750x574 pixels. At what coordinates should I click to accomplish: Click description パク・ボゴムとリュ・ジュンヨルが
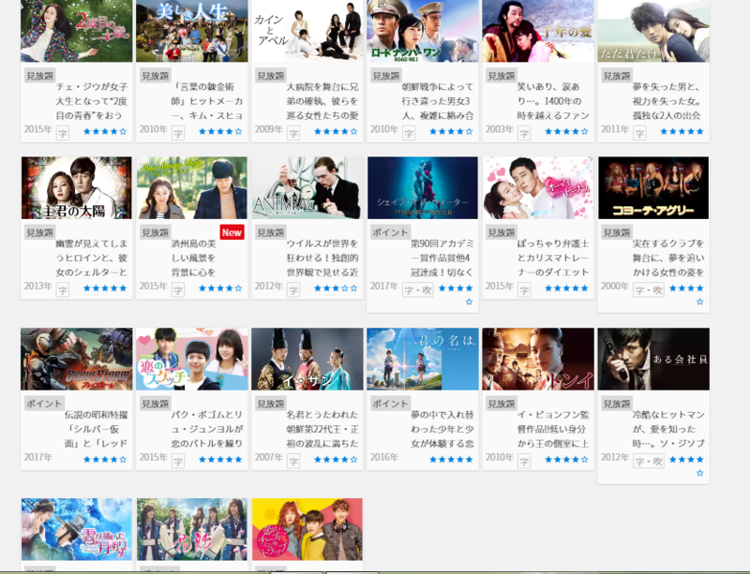pyautogui.click(x=207, y=429)
